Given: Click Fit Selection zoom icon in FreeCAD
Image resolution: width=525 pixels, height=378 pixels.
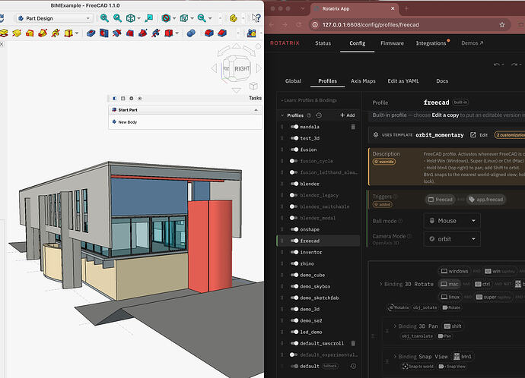Looking at the screenshot, I should click(x=117, y=18).
